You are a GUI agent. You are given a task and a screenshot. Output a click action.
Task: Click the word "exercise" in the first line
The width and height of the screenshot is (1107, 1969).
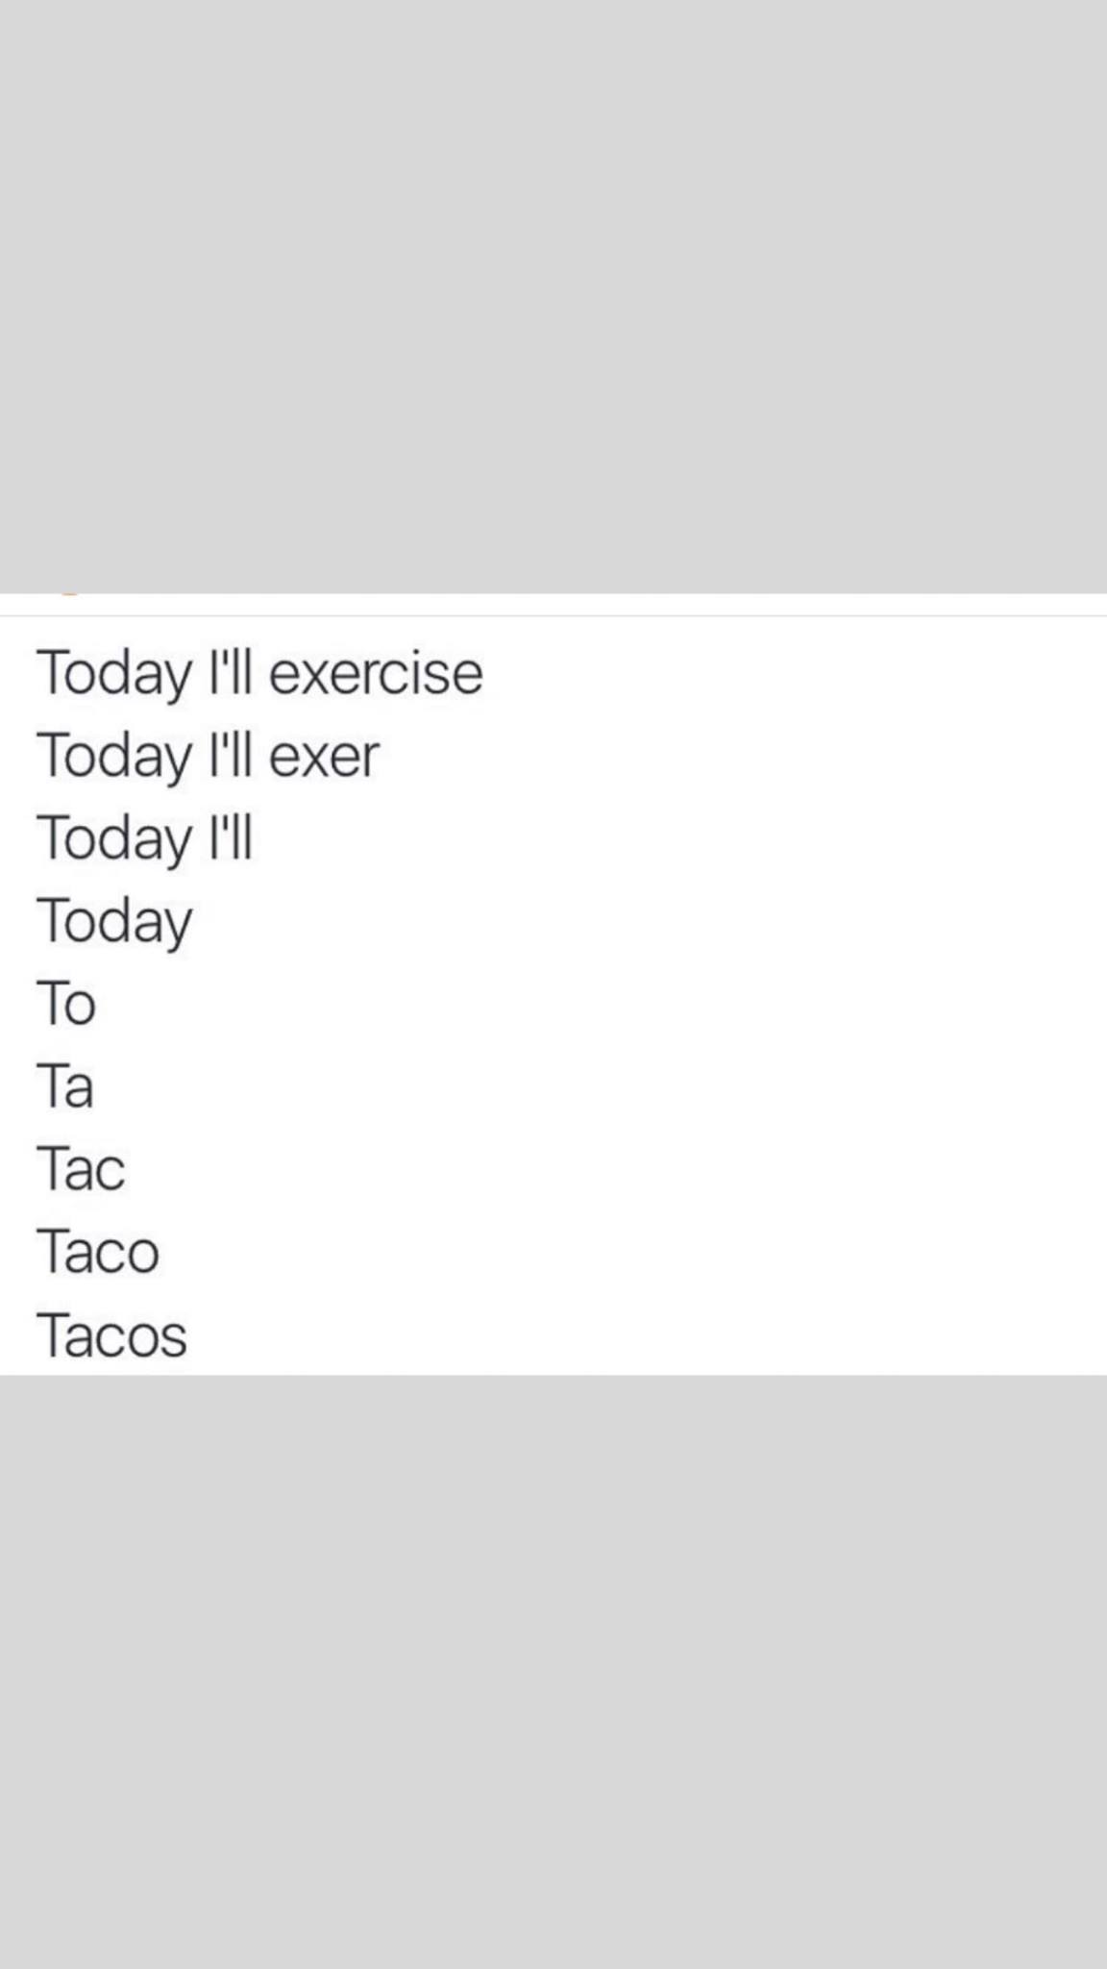click(x=376, y=673)
